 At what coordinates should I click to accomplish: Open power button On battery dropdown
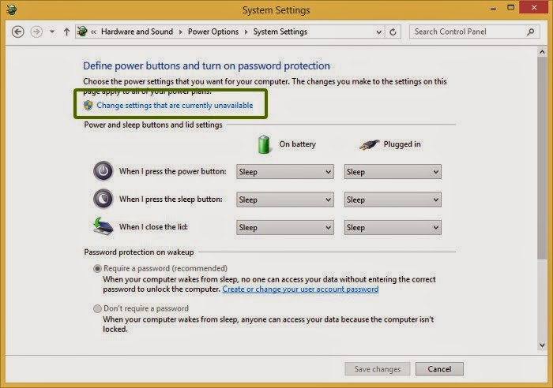285,172
